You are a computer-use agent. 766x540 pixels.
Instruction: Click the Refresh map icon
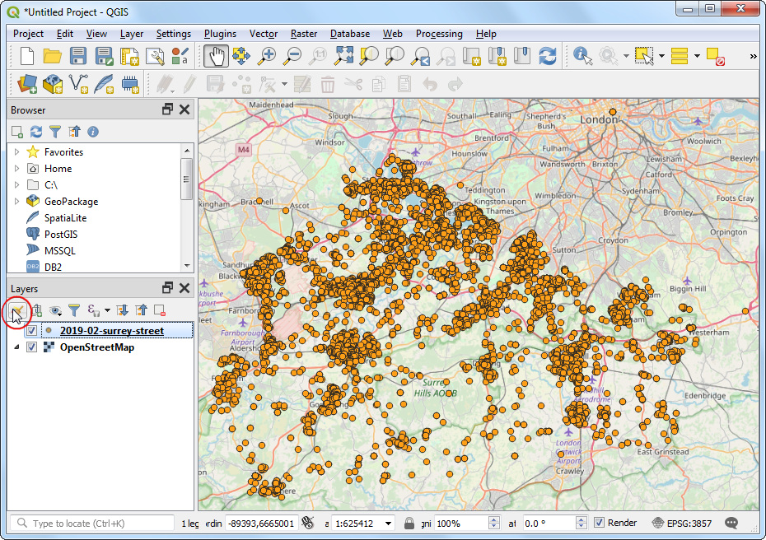547,56
